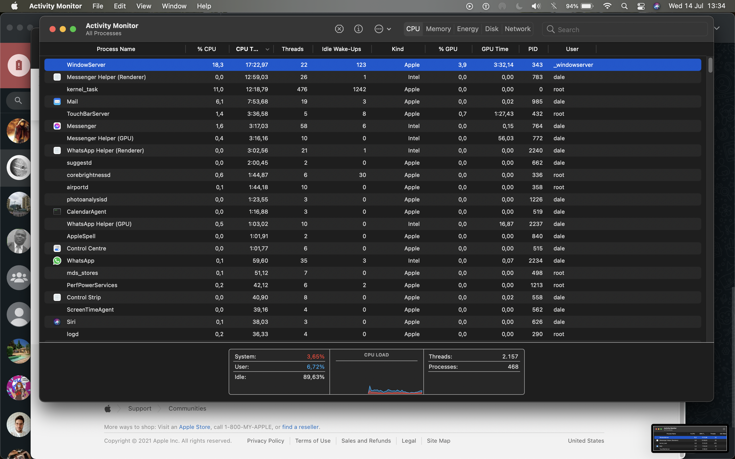
Task: Toggle Do Not Disturb moon icon
Action: [519, 6]
